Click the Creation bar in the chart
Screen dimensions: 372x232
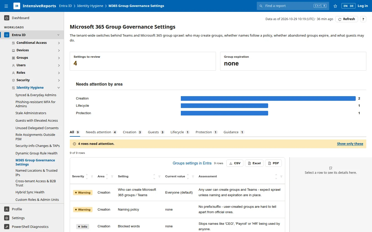coord(268,98)
